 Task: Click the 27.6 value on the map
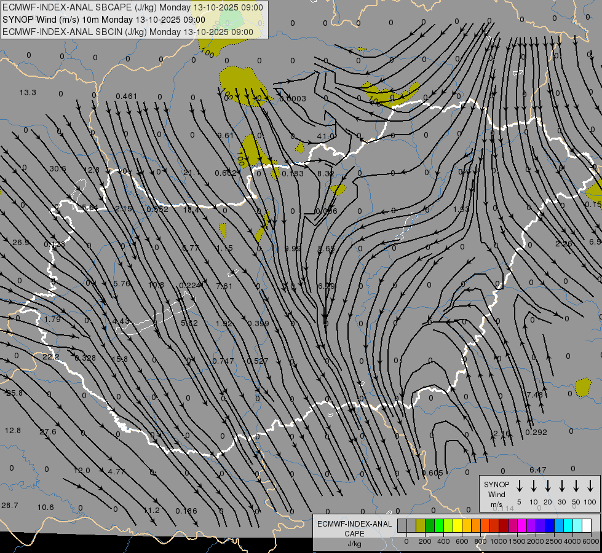48,432
